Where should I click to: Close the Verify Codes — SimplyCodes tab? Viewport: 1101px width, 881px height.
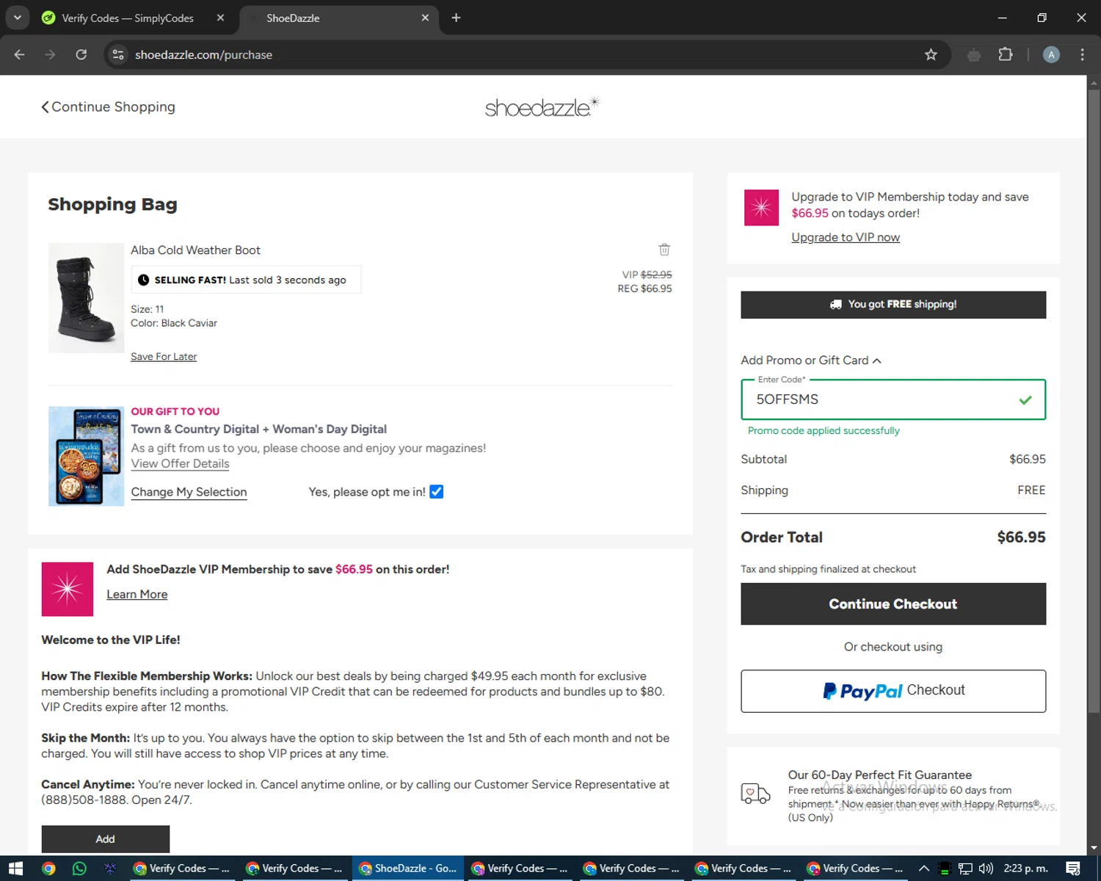tap(220, 18)
